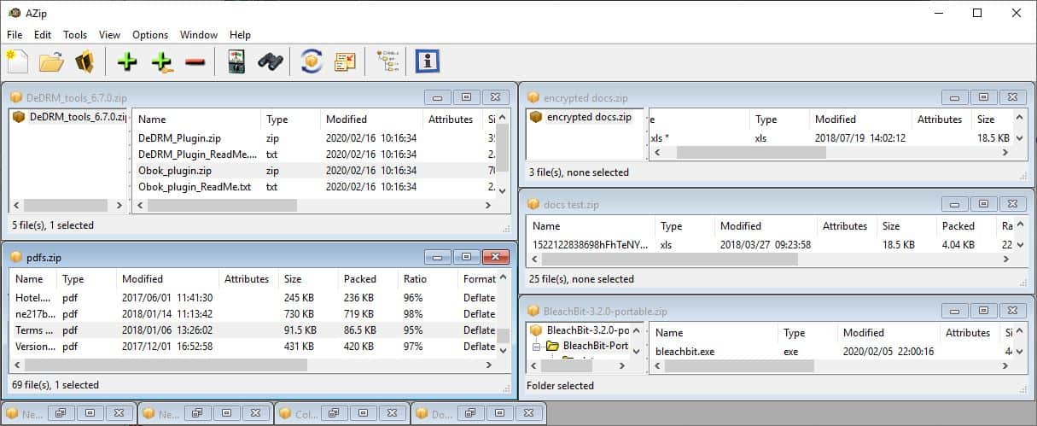Sort docs test.zip list by Type column
The width and height of the screenshot is (1037, 426).
(x=685, y=226)
